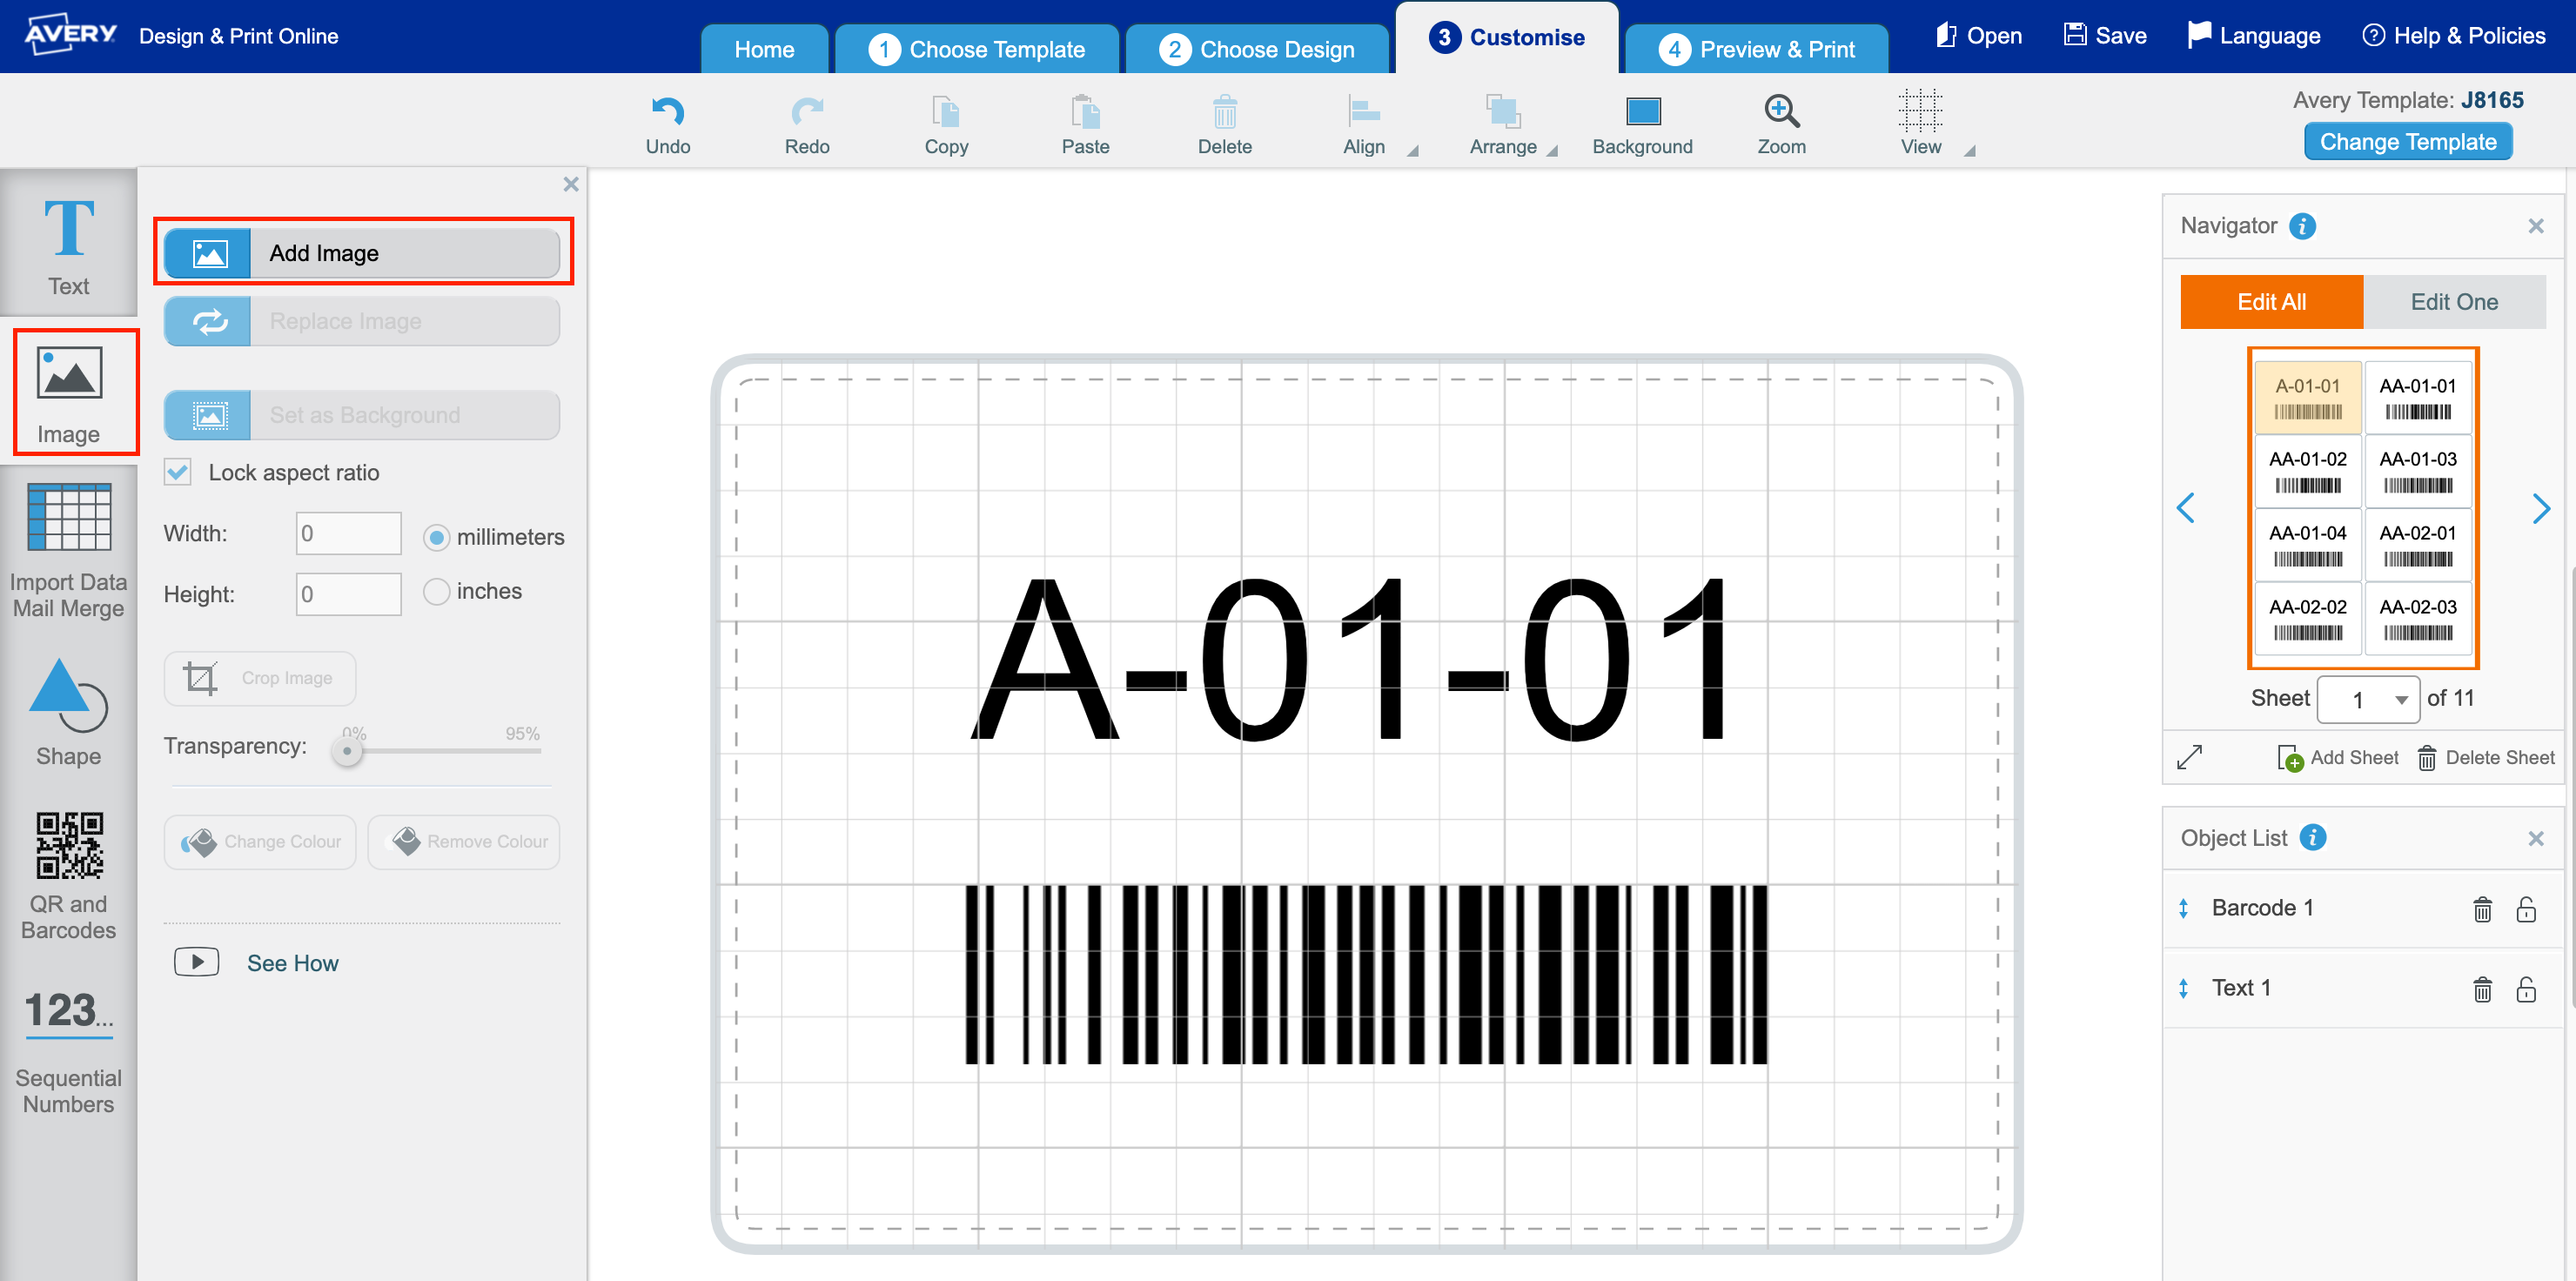Viewport: 2576px width, 1281px height.
Task: Select the Shape tool
Action: [x=68, y=710]
